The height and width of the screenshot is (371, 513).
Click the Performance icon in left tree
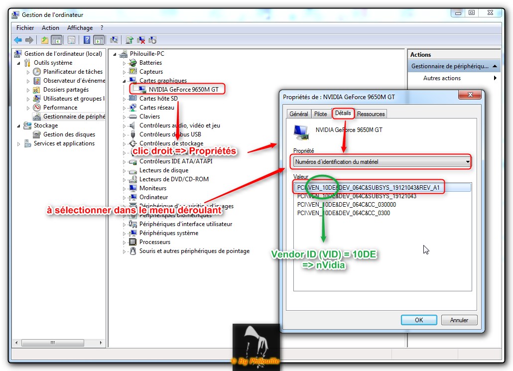click(x=37, y=107)
